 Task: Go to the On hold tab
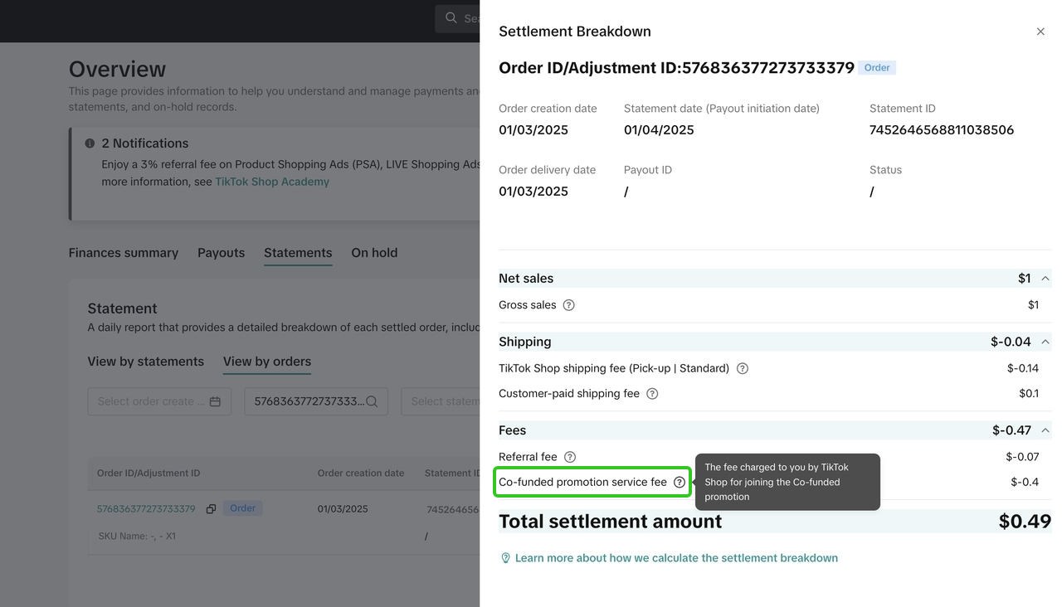coord(374,253)
